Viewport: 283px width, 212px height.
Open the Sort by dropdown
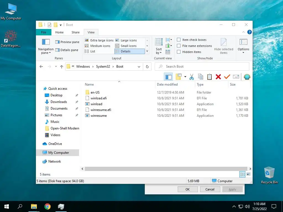coord(159,46)
